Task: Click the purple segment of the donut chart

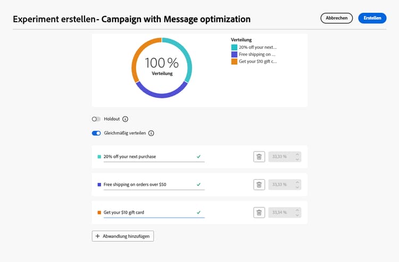Action: coord(160,94)
